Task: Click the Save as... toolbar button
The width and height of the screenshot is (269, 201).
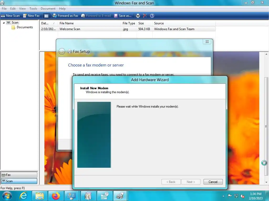Action: point(123,16)
